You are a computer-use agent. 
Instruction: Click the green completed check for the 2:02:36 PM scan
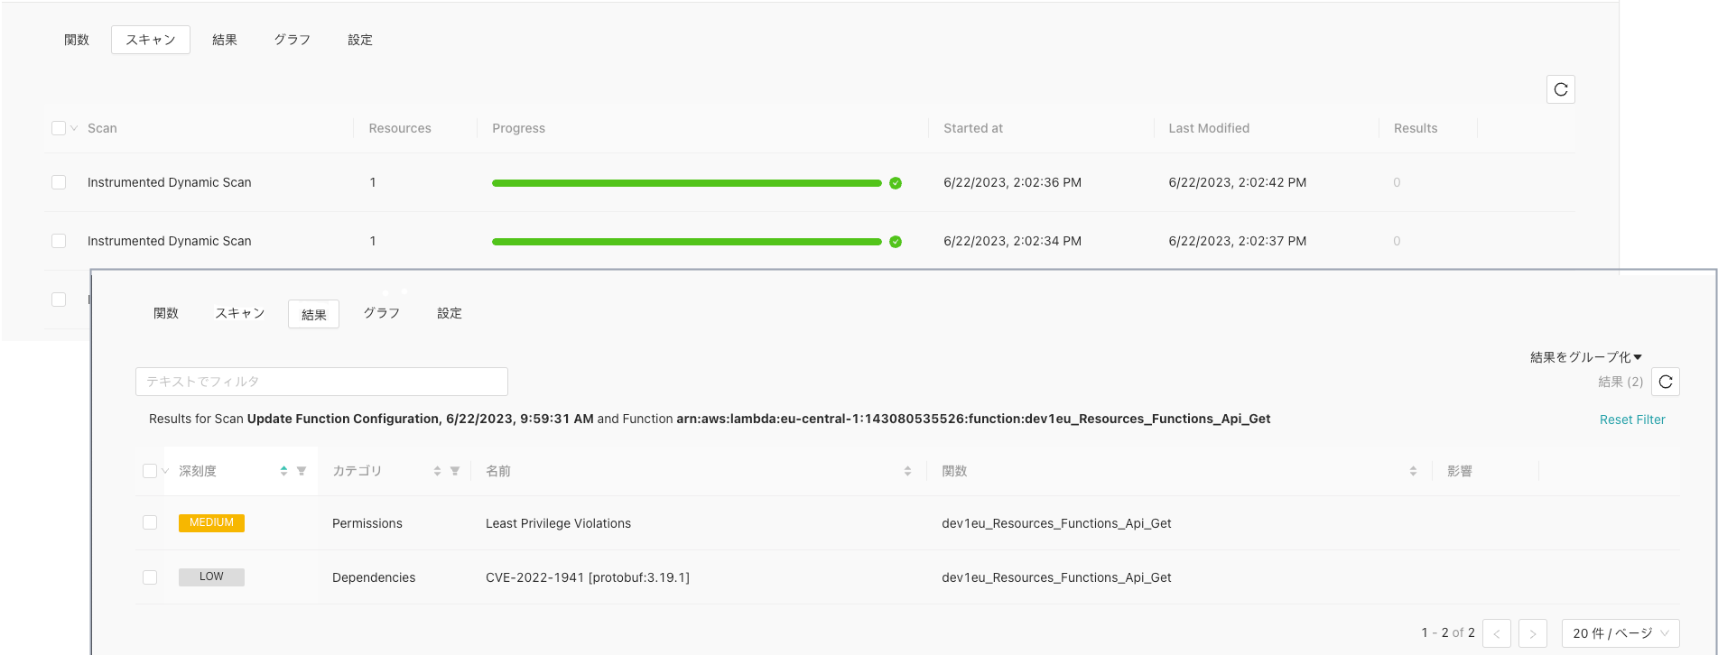click(896, 183)
